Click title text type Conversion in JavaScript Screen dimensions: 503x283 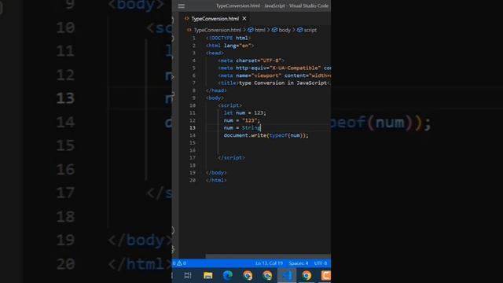[282, 83]
